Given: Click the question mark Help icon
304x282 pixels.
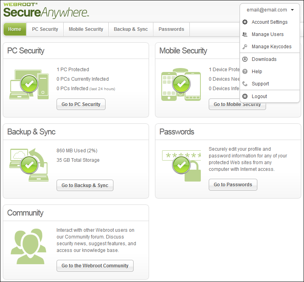Looking at the screenshot, I should tap(245, 71).
